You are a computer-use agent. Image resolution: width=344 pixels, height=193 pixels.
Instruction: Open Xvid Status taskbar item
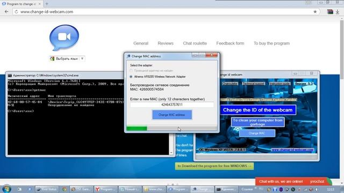[47, 189]
